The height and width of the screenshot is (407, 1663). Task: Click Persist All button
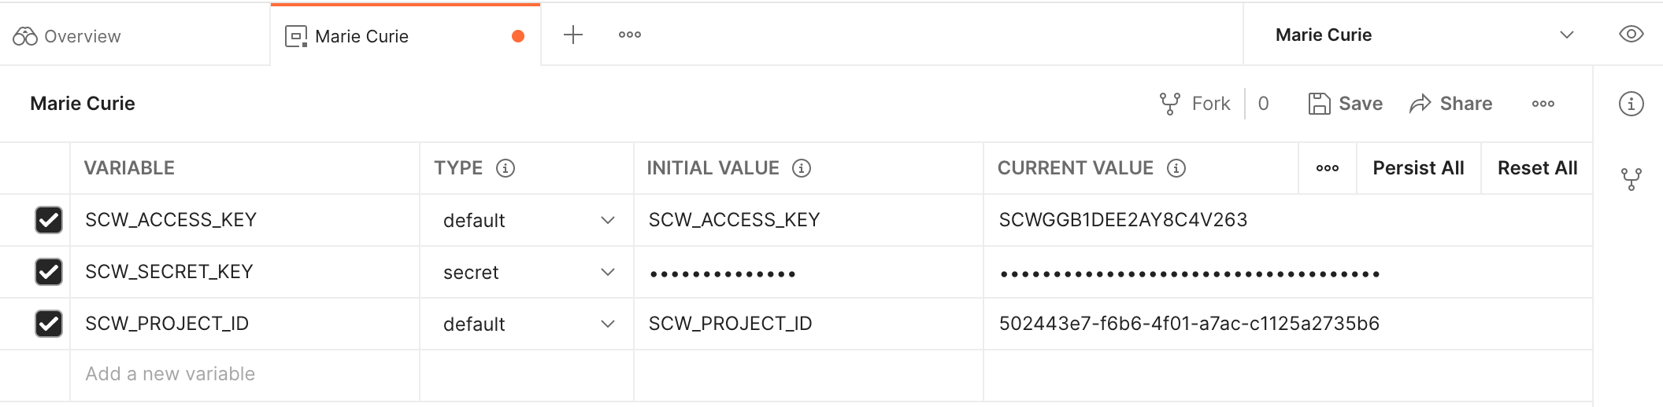[1418, 168]
